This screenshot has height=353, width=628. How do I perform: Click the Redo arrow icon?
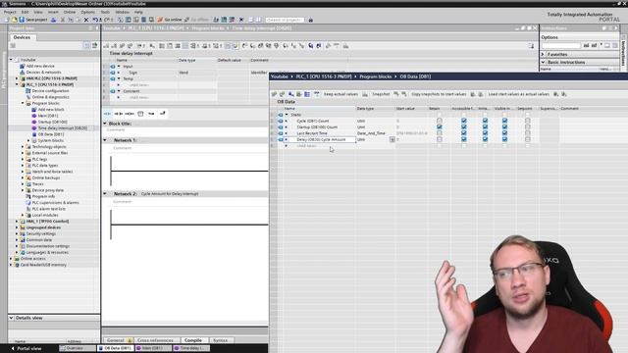(x=107, y=20)
